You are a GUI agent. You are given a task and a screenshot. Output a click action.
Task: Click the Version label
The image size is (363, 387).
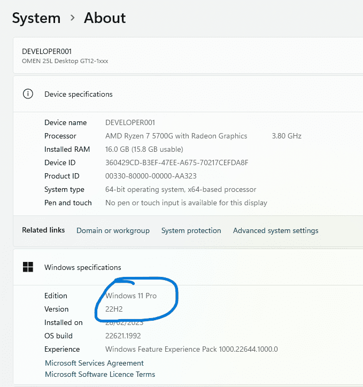click(57, 309)
